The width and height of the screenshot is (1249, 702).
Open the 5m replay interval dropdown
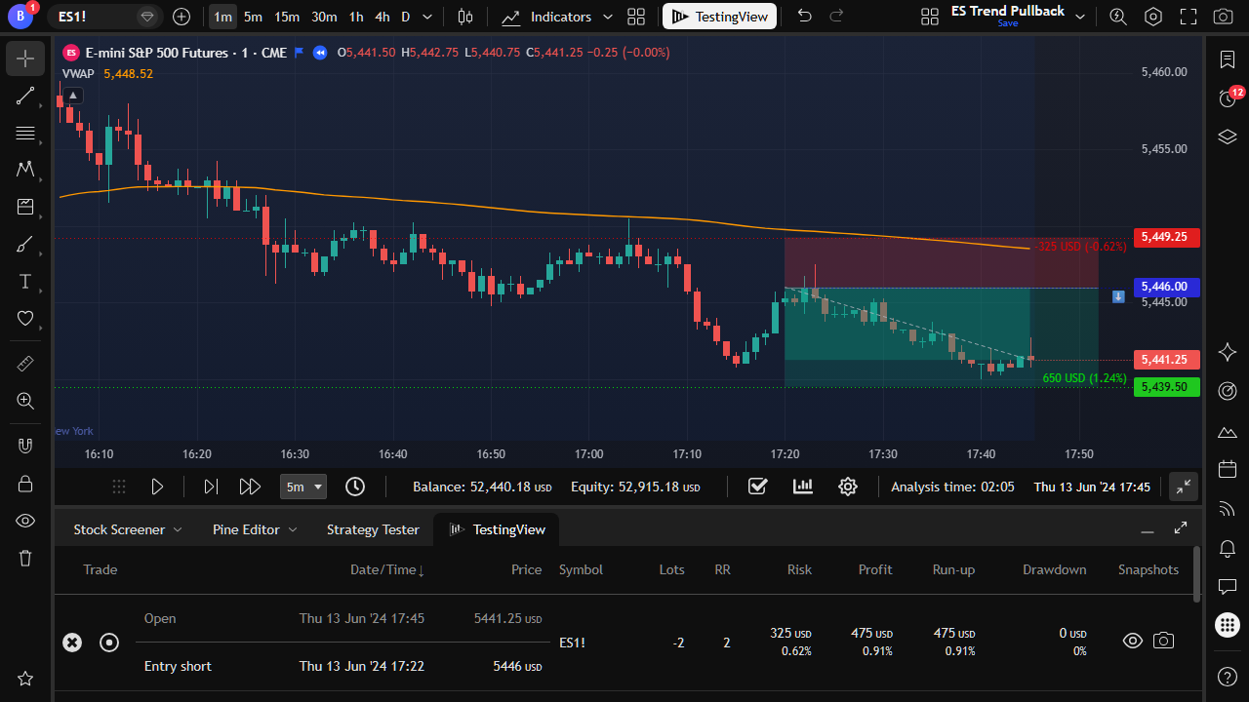(x=303, y=487)
